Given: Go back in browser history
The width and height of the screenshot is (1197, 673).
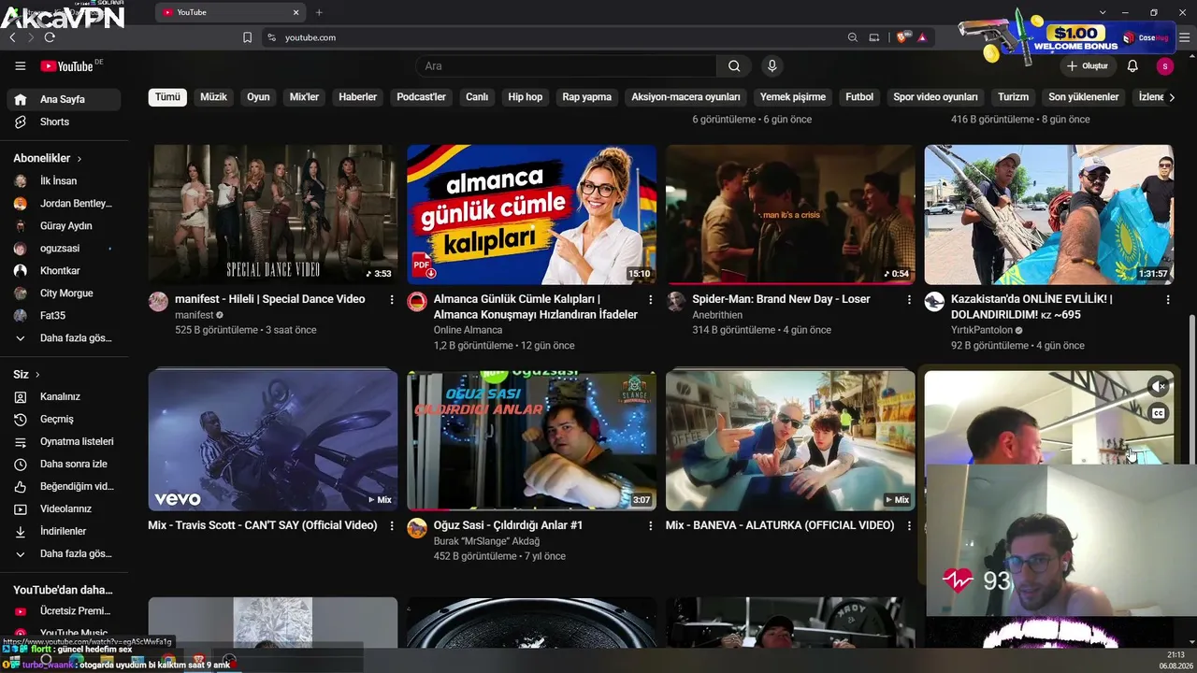Looking at the screenshot, I should point(12,37).
